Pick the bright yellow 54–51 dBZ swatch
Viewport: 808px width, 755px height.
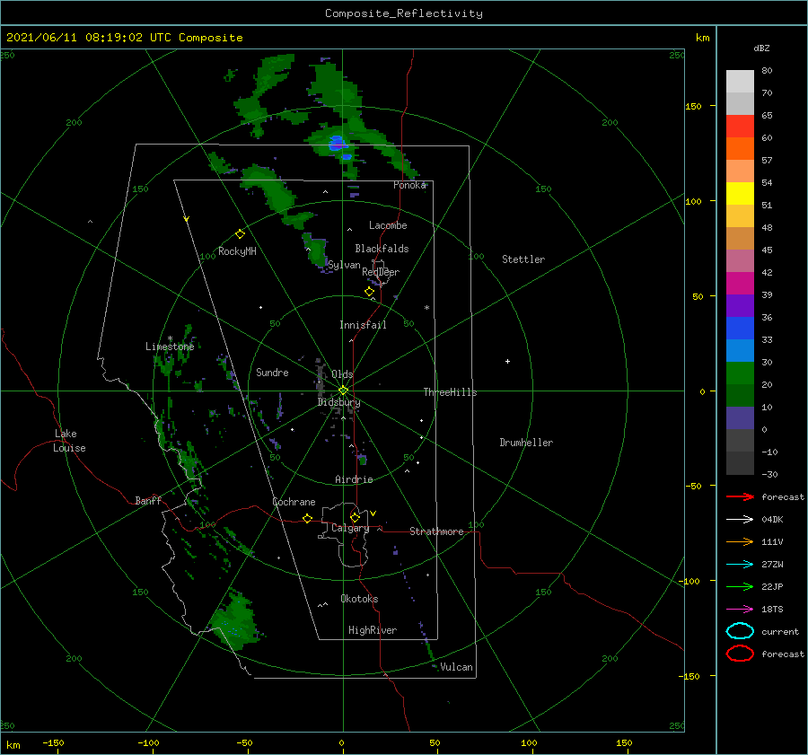coord(740,193)
